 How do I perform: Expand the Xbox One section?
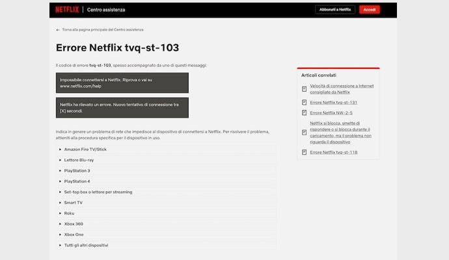[166, 235]
